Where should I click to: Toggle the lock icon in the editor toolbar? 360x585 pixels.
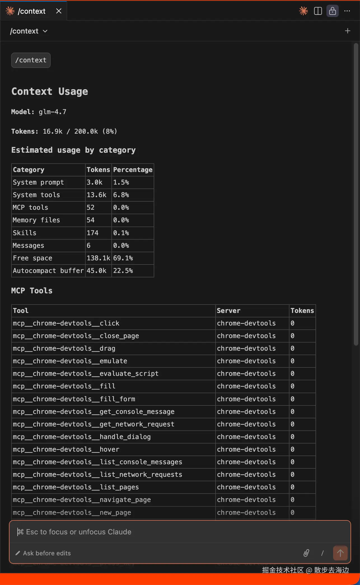(333, 11)
